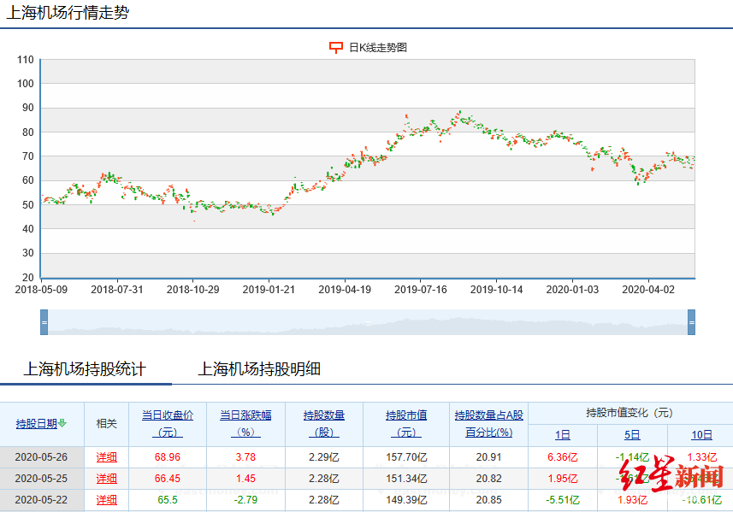This screenshot has height=512, width=733.
Task: Click the 5日 市值变化 column link
Action: point(631,434)
